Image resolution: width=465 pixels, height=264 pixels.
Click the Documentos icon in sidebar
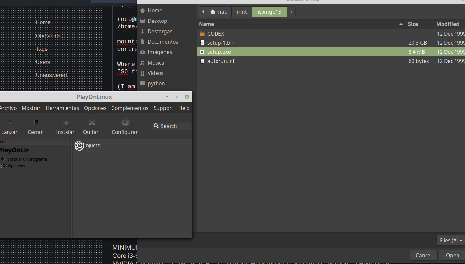[x=142, y=42]
